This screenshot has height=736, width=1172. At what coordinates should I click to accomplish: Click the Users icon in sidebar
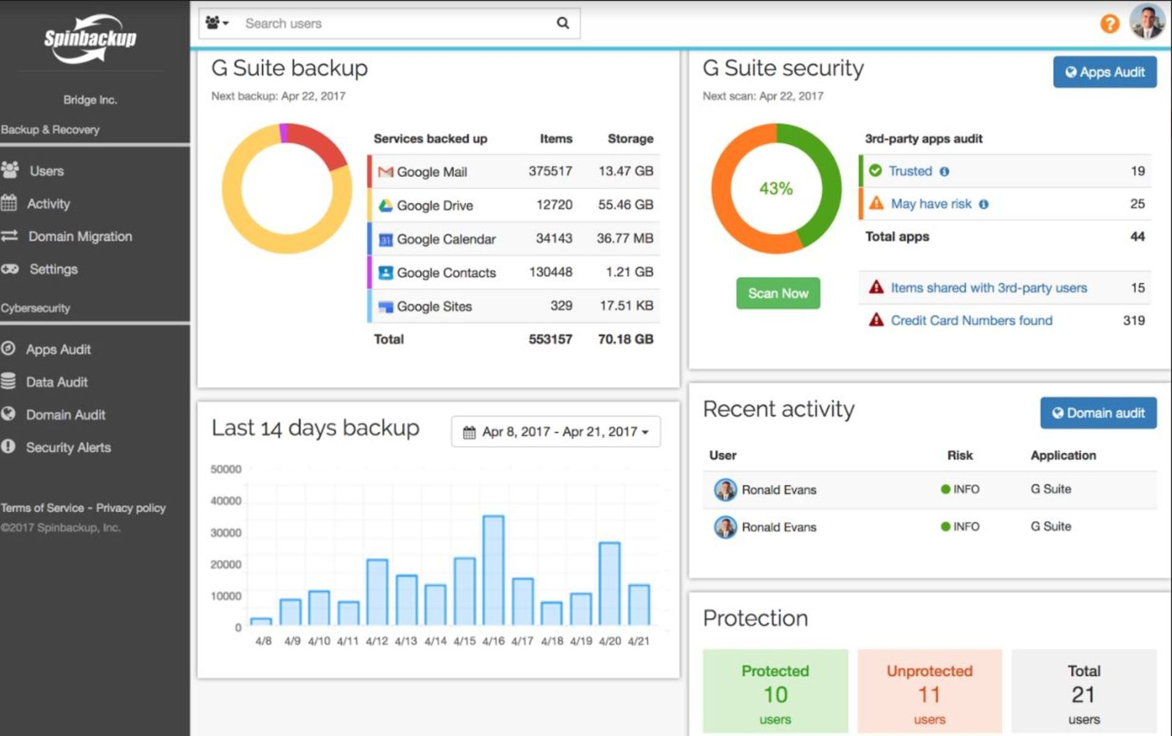(x=10, y=170)
